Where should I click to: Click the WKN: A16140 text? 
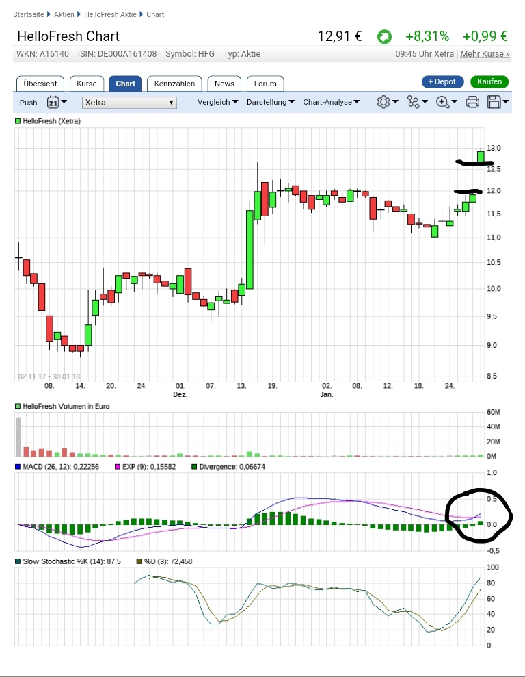click(42, 54)
